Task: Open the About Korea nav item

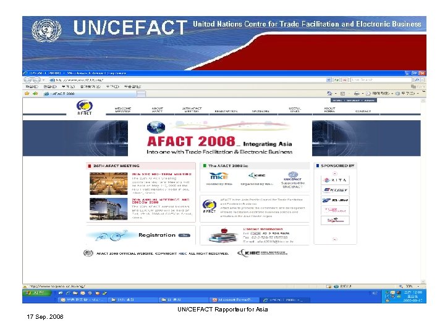Action: point(329,110)
